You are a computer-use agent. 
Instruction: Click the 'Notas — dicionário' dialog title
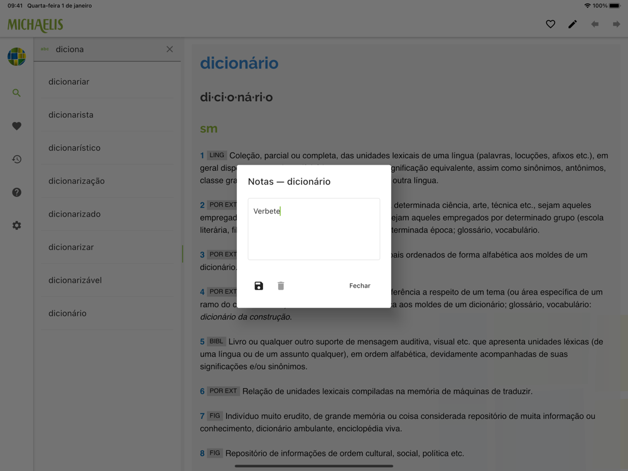[x=289, y=181]
